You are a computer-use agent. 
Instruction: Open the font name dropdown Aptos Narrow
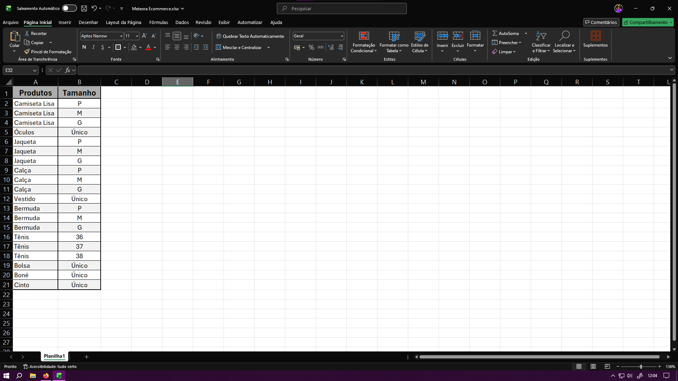coord(121,36)
